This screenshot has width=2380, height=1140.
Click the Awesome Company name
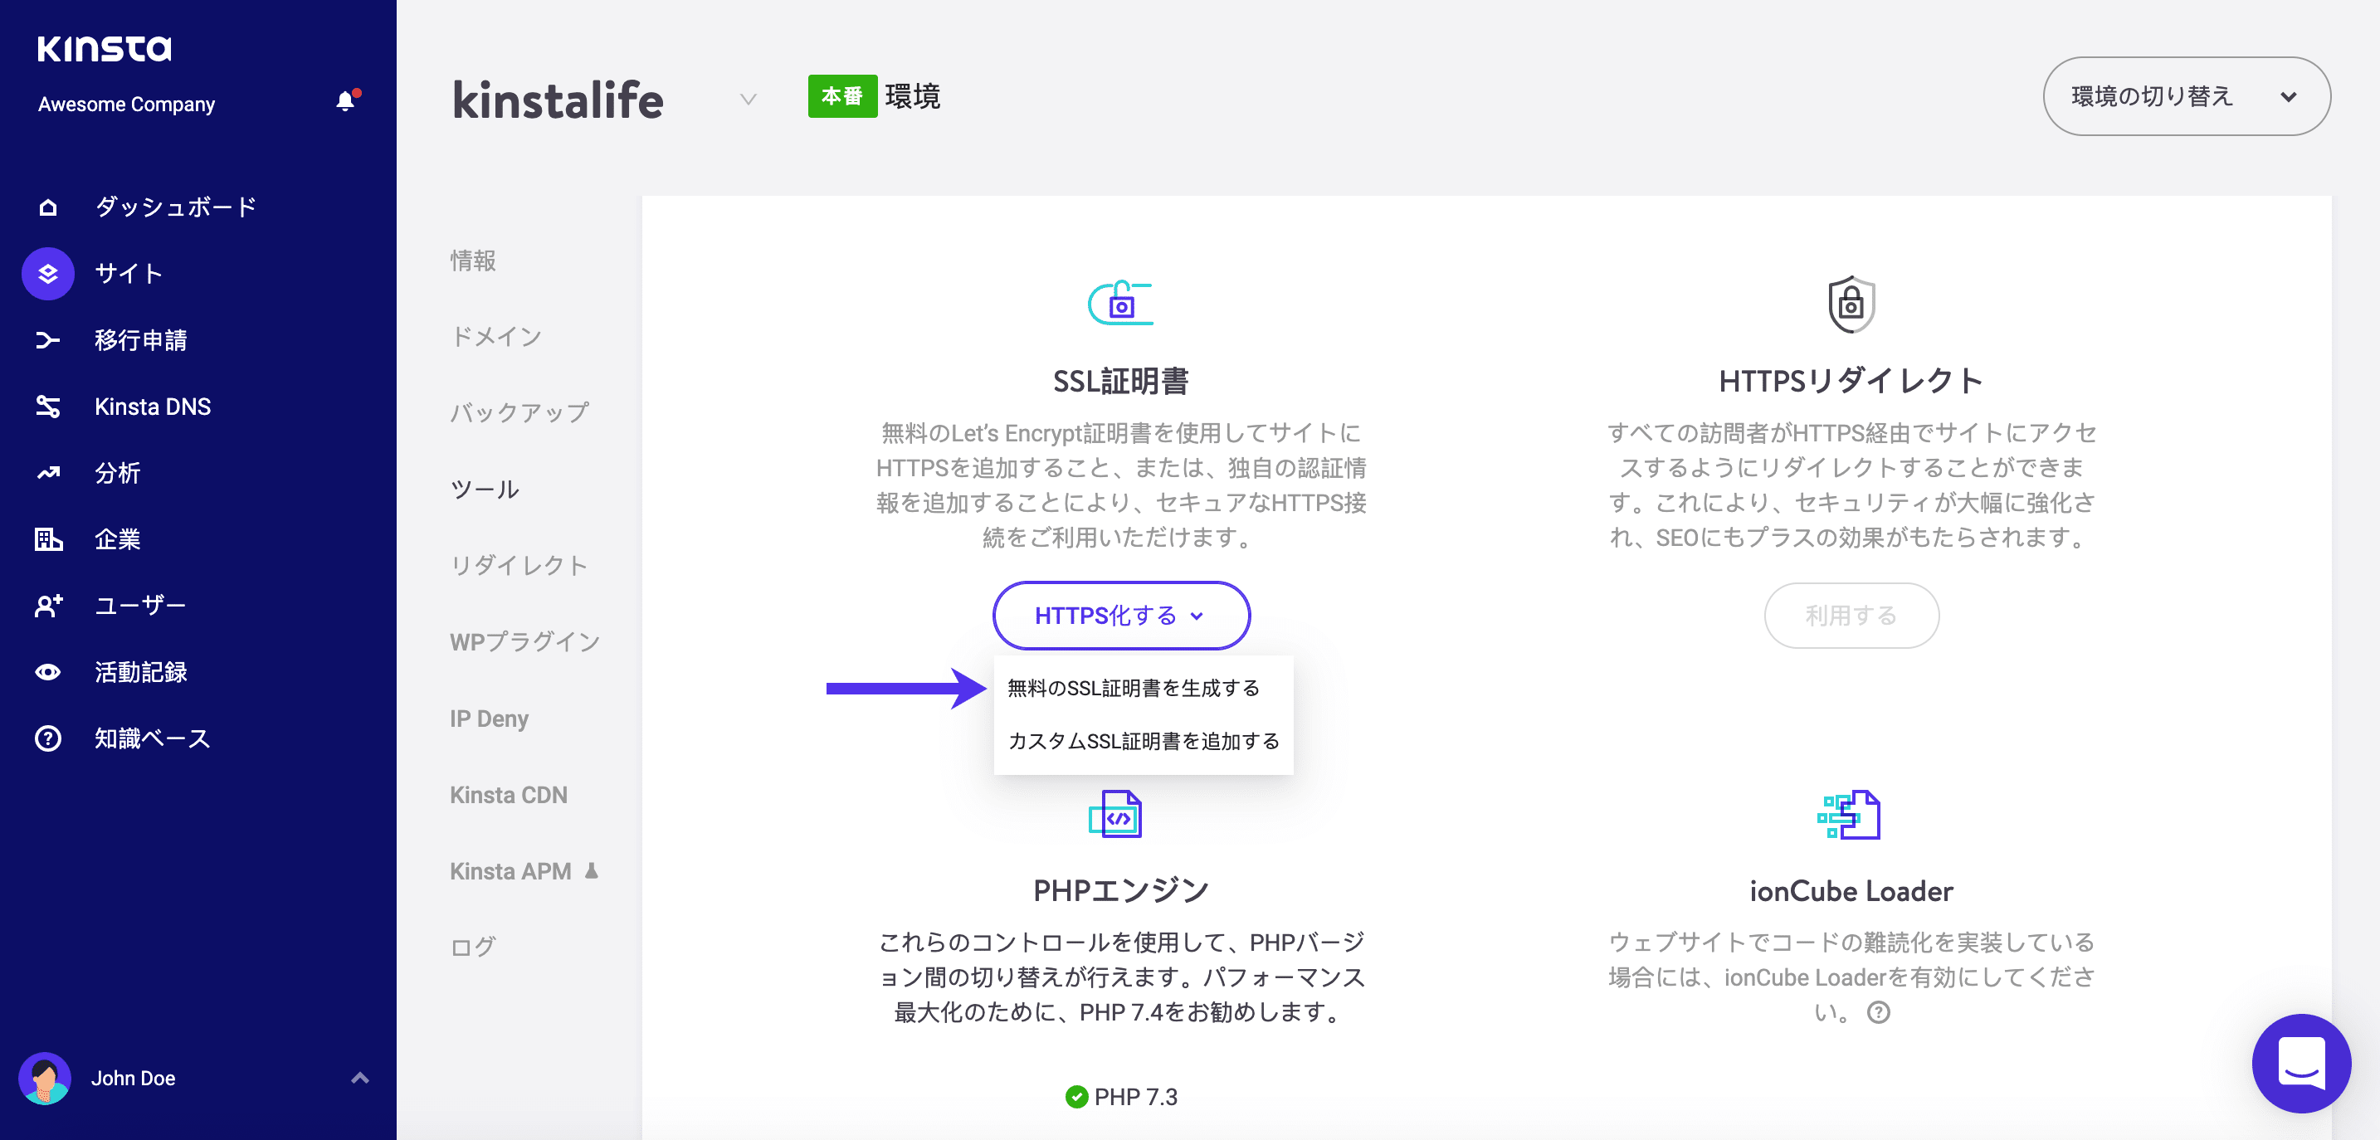[x=127, y=105]
